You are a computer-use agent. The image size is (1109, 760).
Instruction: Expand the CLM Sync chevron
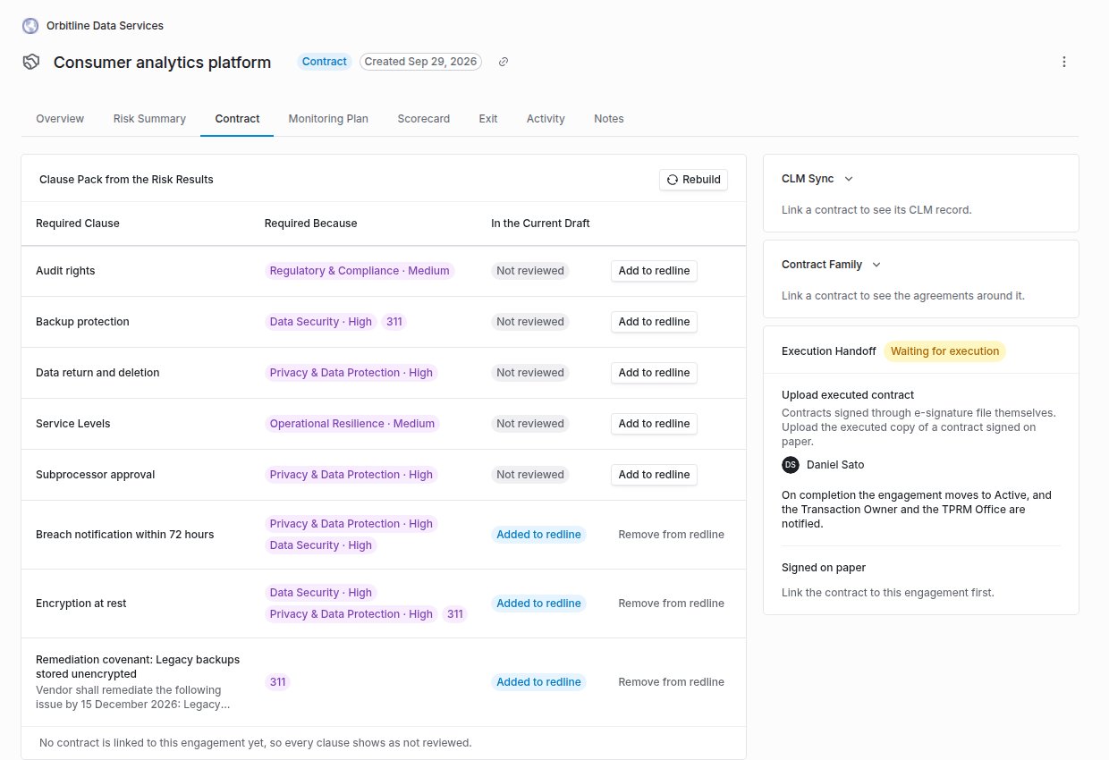click(849, 179)
